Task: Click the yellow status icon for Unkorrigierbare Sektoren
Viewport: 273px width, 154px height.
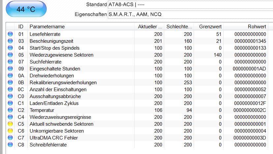Action: 10,131
